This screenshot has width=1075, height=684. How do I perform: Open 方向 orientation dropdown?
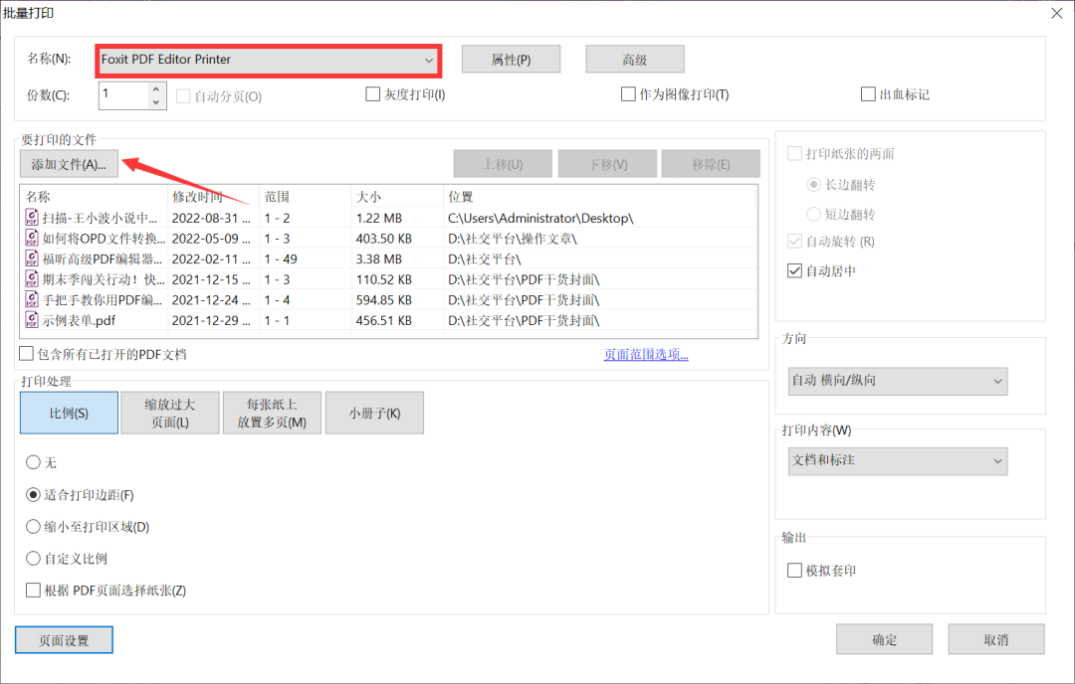click(898, 381)
